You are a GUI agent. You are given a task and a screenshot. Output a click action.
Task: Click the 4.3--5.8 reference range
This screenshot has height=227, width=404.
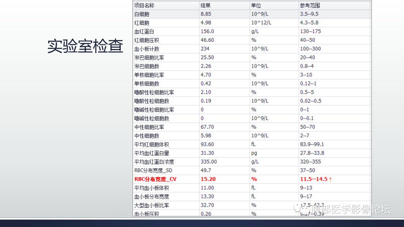coord(309,23)
